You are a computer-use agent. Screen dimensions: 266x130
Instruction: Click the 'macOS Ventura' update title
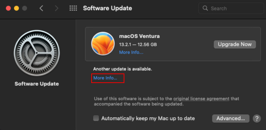[x=140, y=36]
